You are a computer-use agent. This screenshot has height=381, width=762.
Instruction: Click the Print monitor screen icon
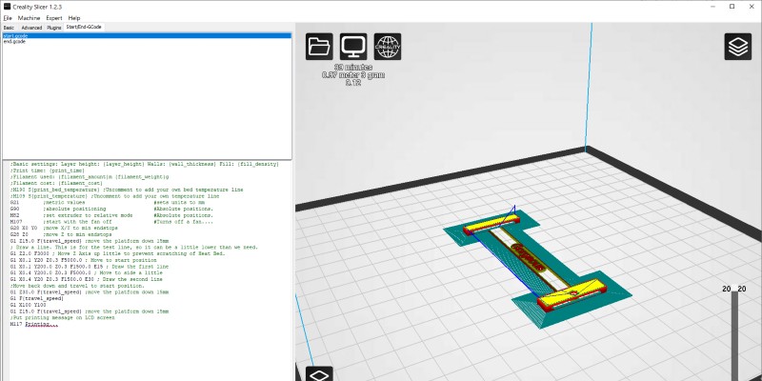(353, 47)
